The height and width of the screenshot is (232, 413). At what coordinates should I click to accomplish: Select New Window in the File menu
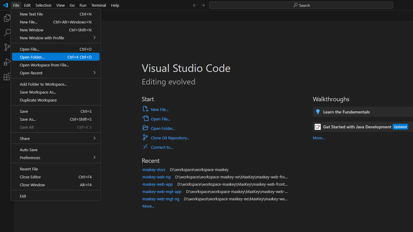click(x=56, y=30)
